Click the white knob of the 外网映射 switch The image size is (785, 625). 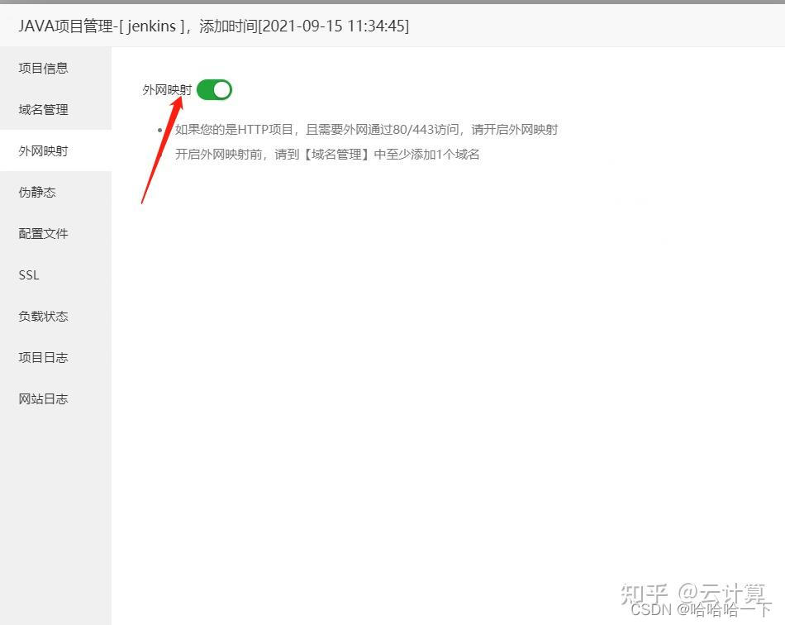coord(221,90)
